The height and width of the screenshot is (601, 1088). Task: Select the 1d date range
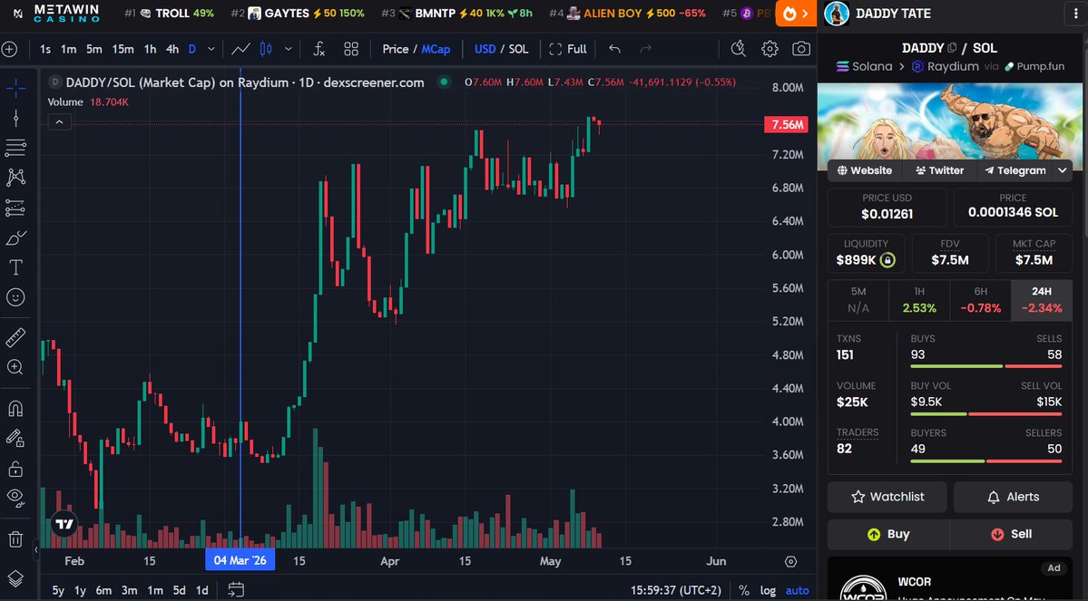[202, 591]
